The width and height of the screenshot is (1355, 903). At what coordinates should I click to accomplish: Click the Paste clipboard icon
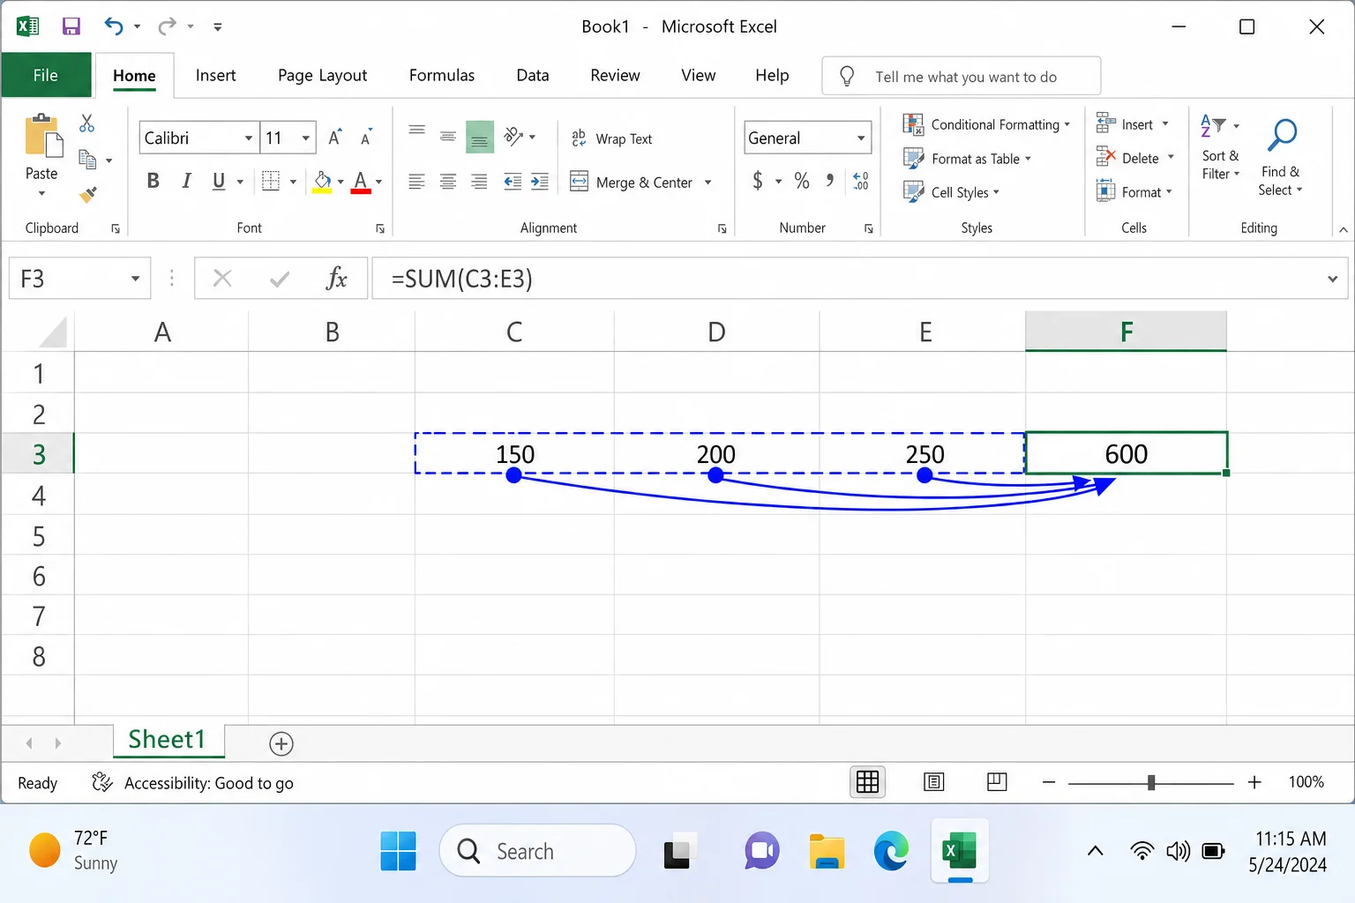(43, 137)
